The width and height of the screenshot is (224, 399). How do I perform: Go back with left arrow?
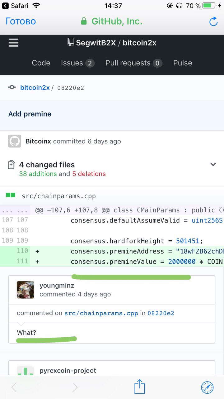(14, 387)
